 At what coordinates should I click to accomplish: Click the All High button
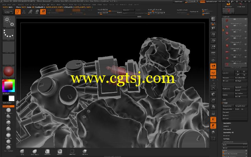pyautogui.click(x=241, y=81)
